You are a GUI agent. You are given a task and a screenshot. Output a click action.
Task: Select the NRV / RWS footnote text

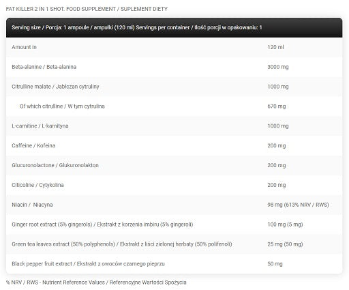[96, 282]
